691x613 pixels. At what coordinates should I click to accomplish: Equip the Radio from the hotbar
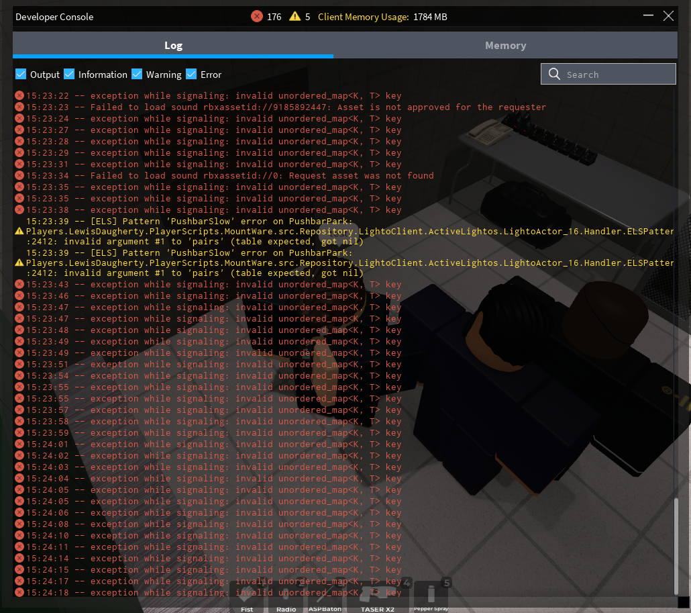tap(286, 596)
